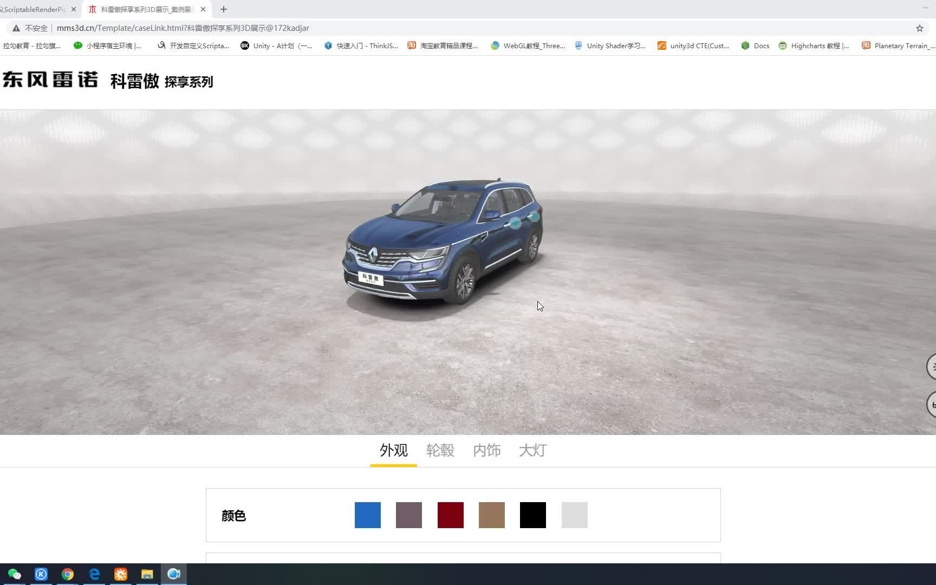Click the front door hotspot on car
This screenshot has width=936, height=585.
515,223
